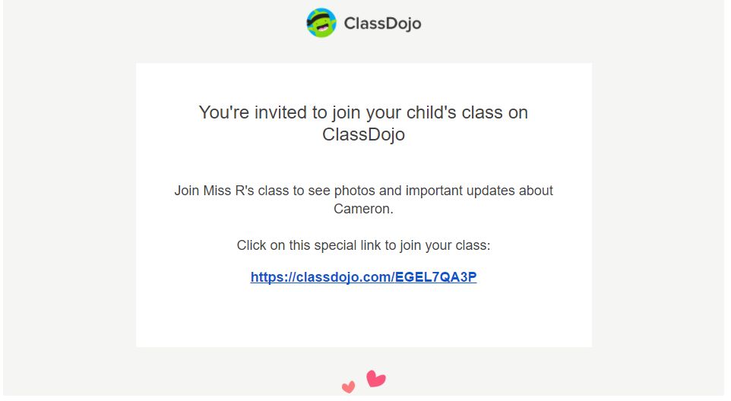Click the name Cameron in the message

point(362,209)
